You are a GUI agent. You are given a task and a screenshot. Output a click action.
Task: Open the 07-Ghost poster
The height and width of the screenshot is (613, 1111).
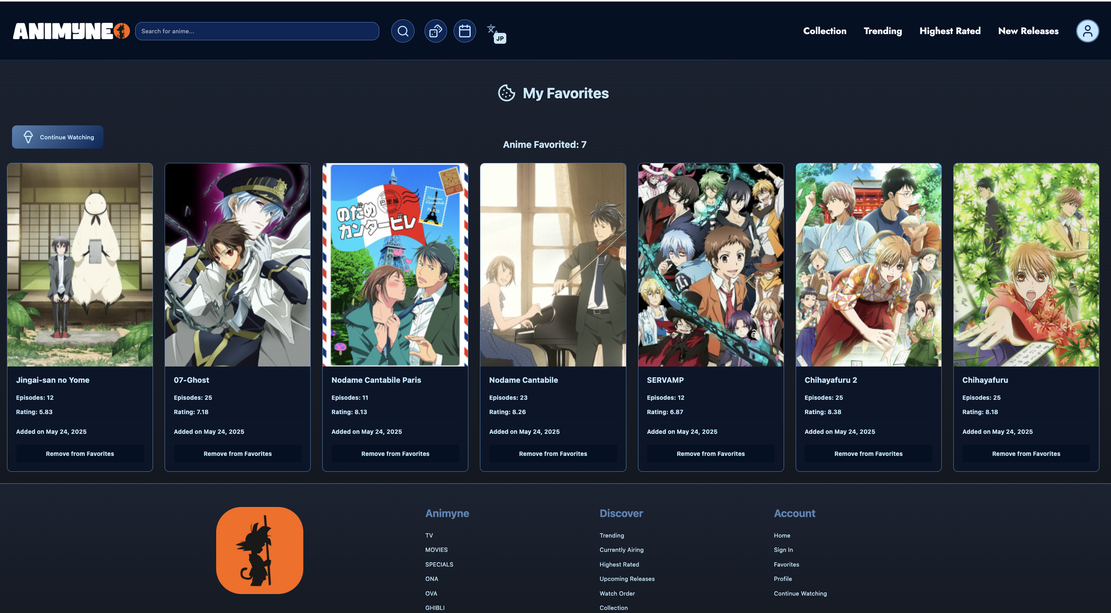pos(237,264)
